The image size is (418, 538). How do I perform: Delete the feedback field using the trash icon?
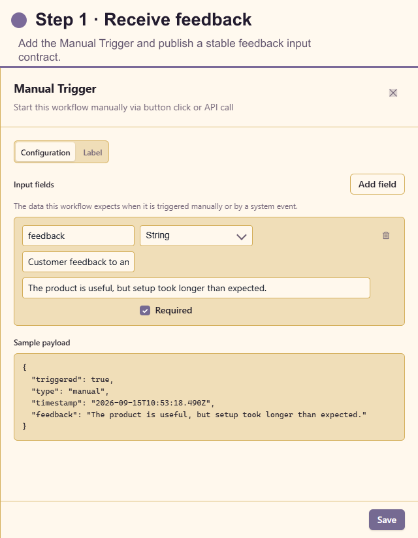click(x=386, y=235)
